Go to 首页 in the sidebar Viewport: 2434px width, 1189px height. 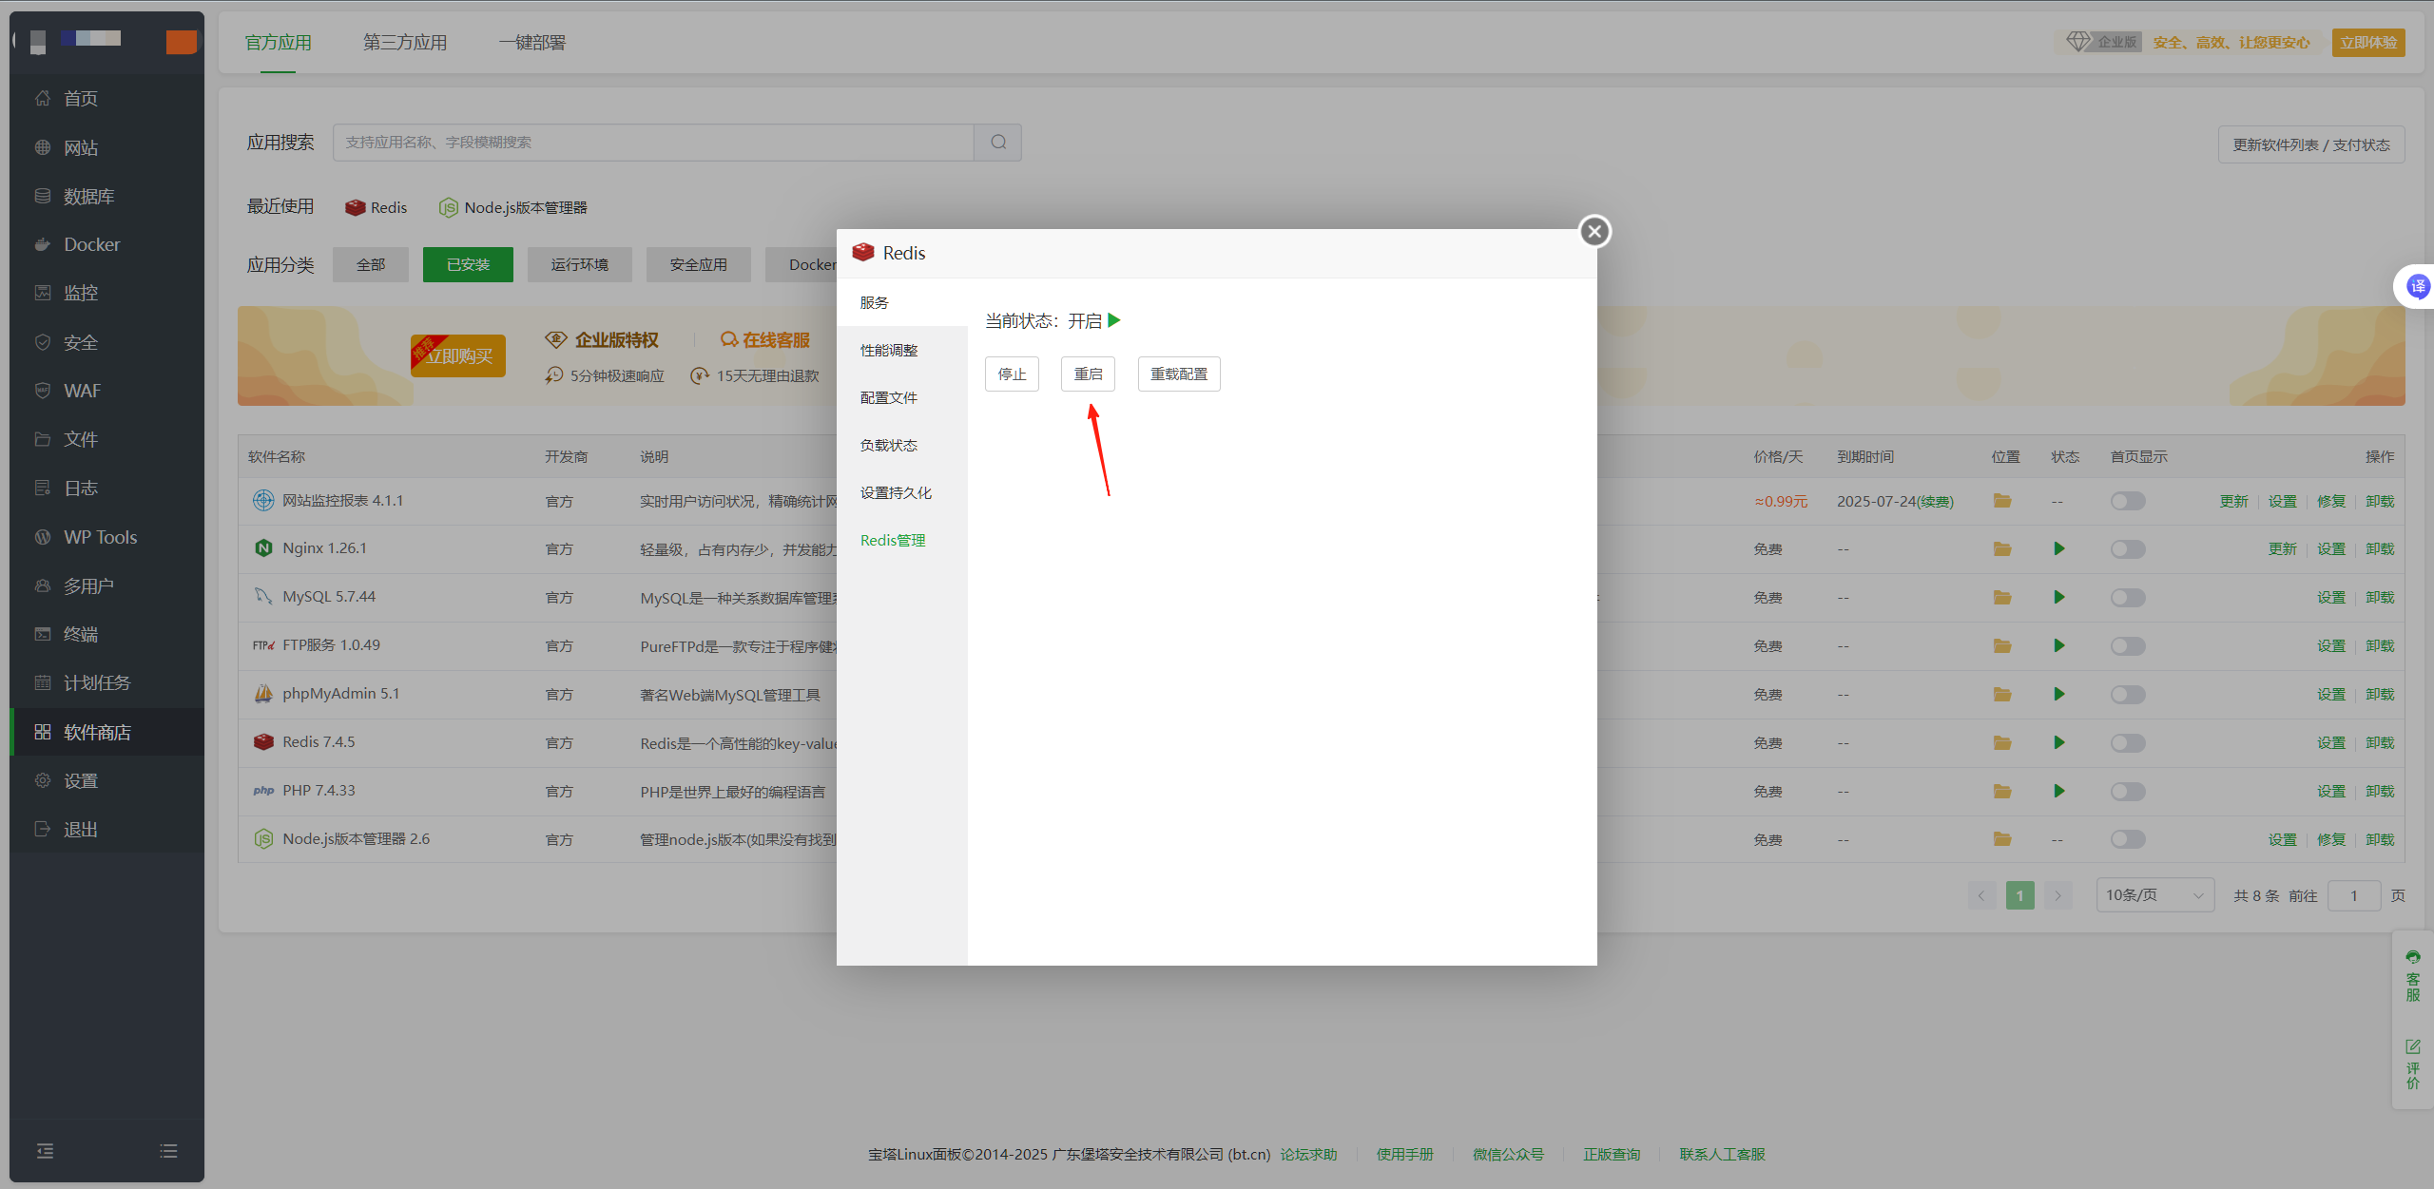106,99
